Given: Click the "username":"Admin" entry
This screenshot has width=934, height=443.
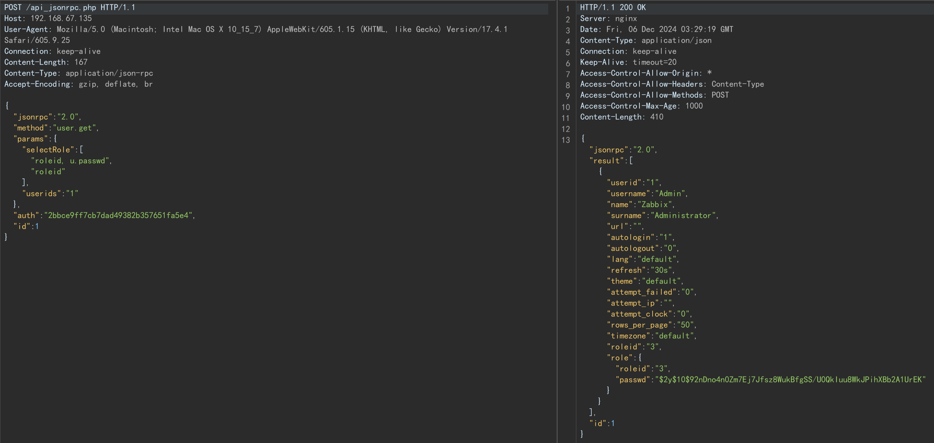Looking at the screenshot, I should click(x=646, y=194).
